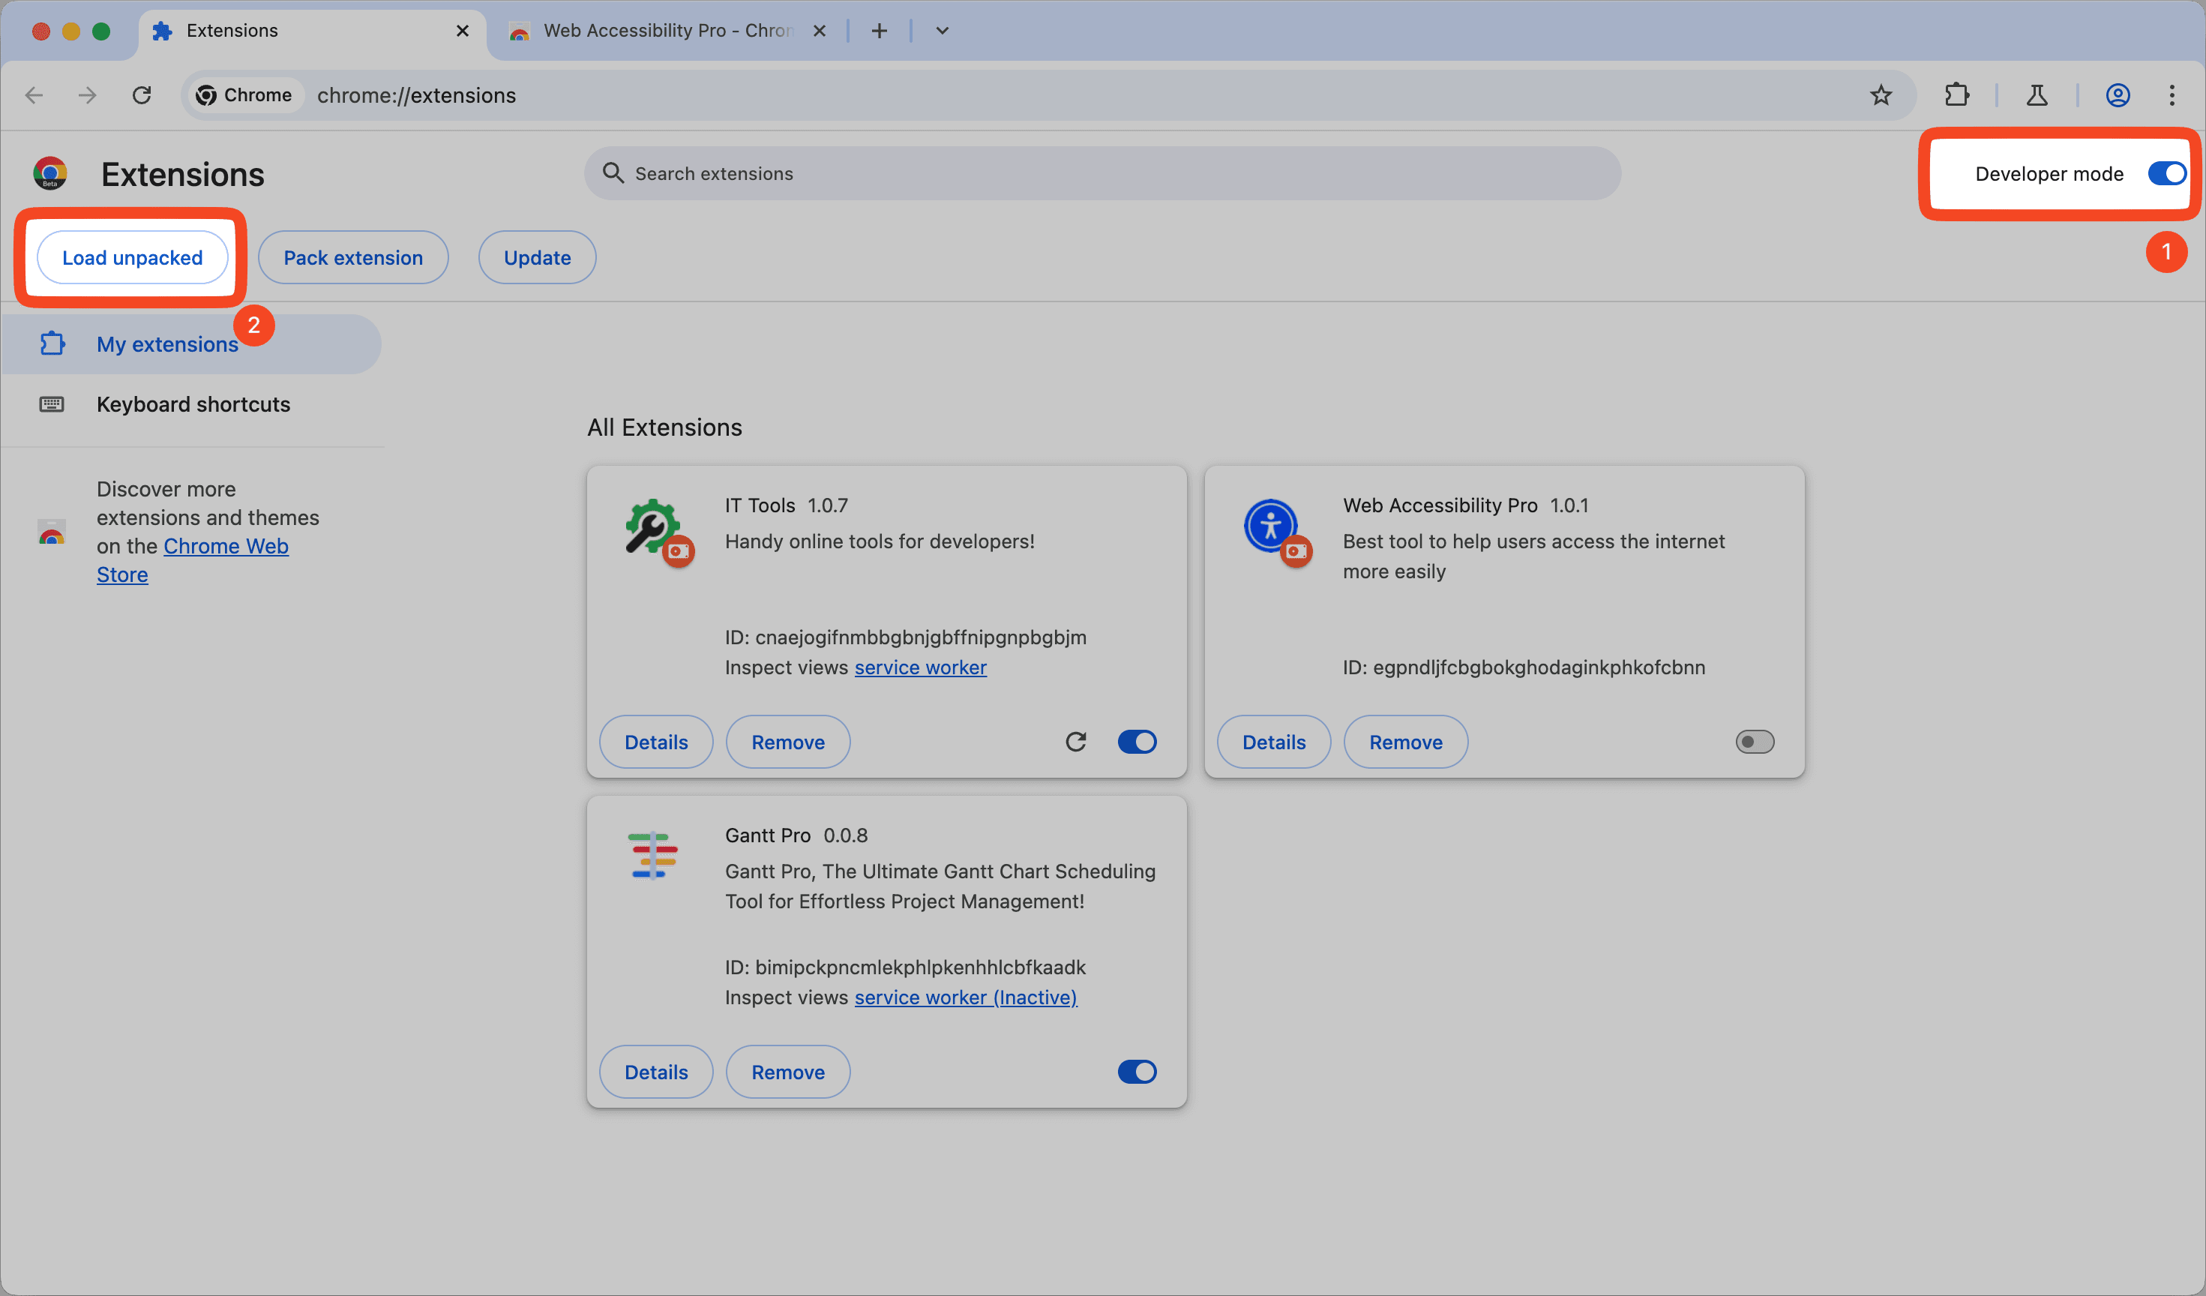
Task: Open Chrome Labs flask icon
Action: (2037, 94)
